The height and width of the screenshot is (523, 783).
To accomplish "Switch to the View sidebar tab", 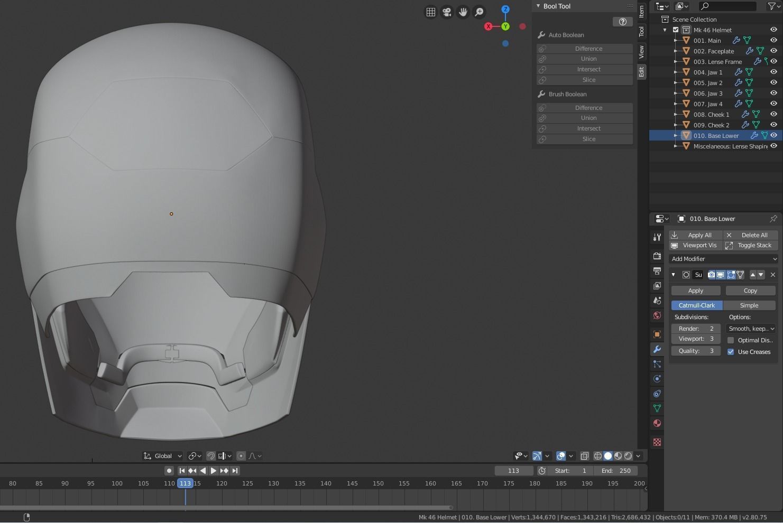I will [641, 52].
